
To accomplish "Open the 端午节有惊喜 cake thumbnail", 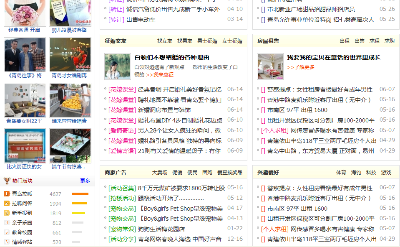I will 70,146.
